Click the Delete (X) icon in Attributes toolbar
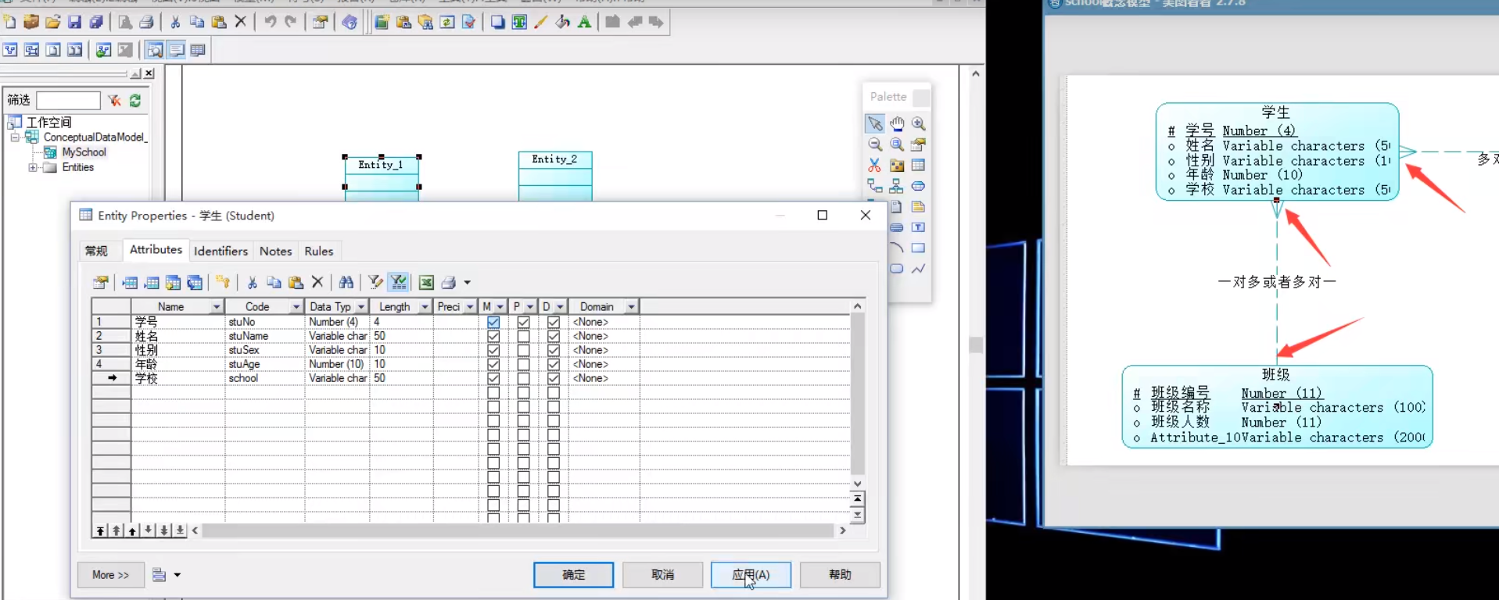Screen dimensions: 1499x600 pyautogui.click(x=317, y=282)
